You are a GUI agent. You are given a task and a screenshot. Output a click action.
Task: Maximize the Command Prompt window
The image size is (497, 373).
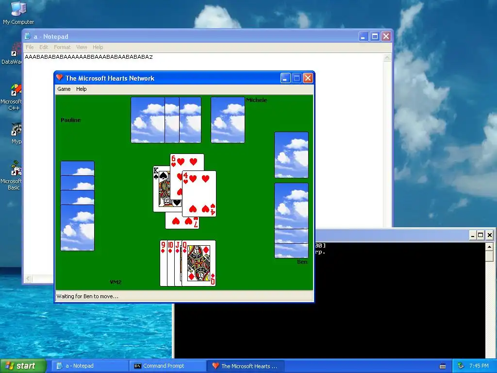pos(480,235)
